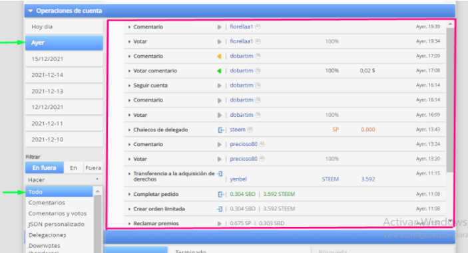
Task: Expand the Comentario row at 19:39
Action: (129, 27)
